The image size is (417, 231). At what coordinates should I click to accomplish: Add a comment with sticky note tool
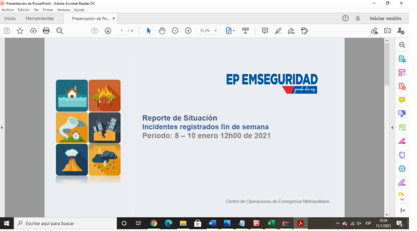click(265, 31)
